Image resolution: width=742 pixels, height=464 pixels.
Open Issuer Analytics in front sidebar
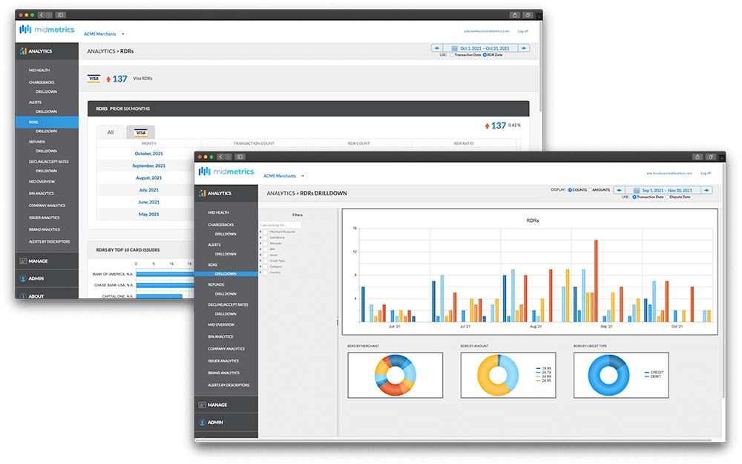pos(223,361)
